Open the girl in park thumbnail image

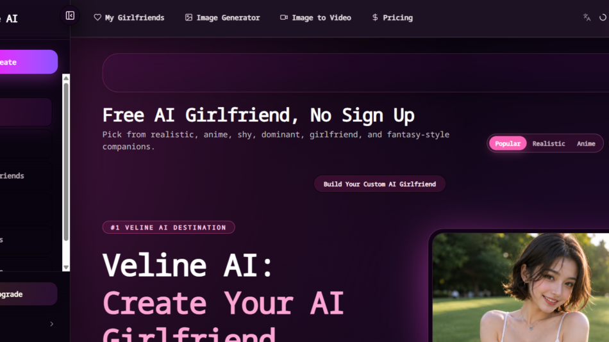coord(521,288)
